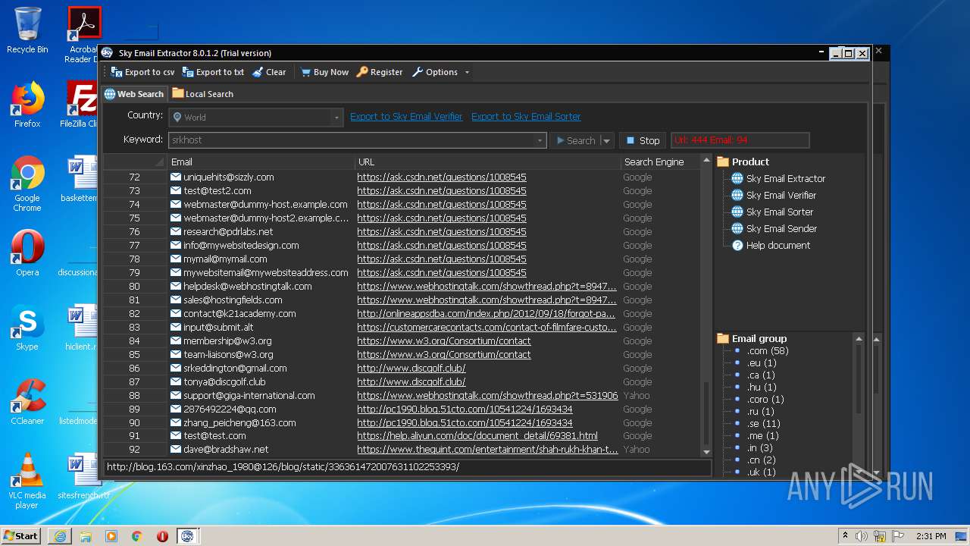Click the Email group folder node
This screenshot has width=970, height=546.
[752, 338]
